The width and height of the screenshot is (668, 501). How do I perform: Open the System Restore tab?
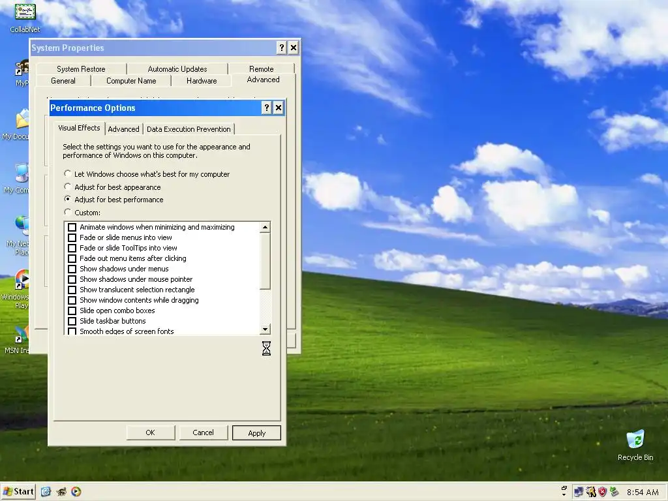(81, 69)
